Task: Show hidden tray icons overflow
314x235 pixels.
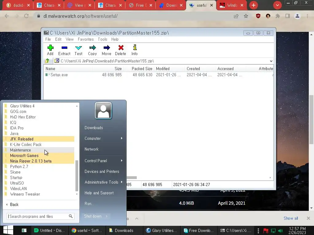Action: pyautogui.click(x=258, y=231)
